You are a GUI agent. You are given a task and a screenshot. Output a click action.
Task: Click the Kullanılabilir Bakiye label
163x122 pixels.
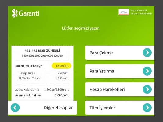(28, 66)
